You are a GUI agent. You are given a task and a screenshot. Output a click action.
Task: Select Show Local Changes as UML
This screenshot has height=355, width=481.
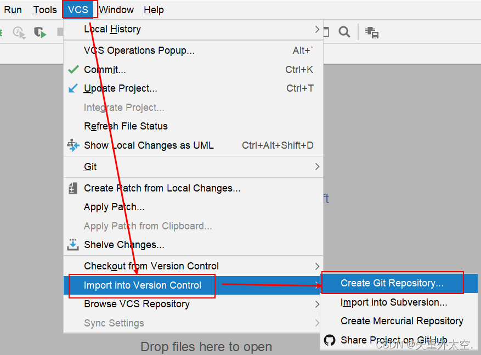(193, 145)
